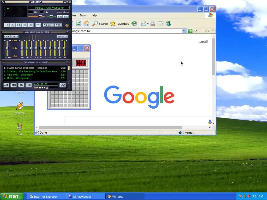Open the playlist REM menu

14,85
